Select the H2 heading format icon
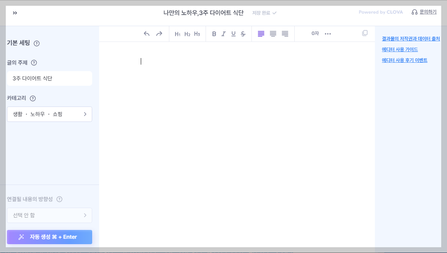This screenshot has width=447, height=253. pyautogui.click(x=187, y=34)
